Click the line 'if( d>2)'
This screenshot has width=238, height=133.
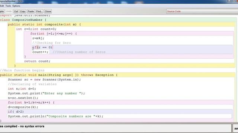(16, 112)
